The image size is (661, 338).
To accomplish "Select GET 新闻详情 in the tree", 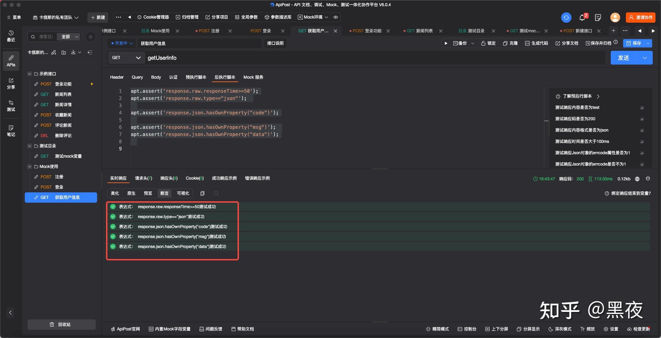I will click(x=61, y=105).
